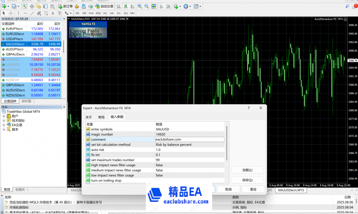Click the 加载(L) load button
The width and height of the screenshot is (358, 214).
point(247,170)
